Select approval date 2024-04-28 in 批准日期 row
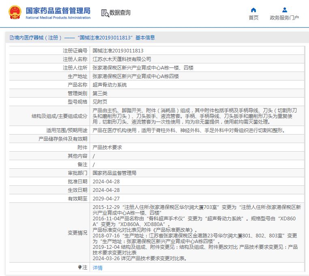The image size is (309, 276). point(106,182)
